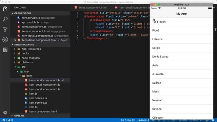This screenshot has height=122, width=217.
Task: Expand the node_modules folder
Action: (x=15, y=58)
